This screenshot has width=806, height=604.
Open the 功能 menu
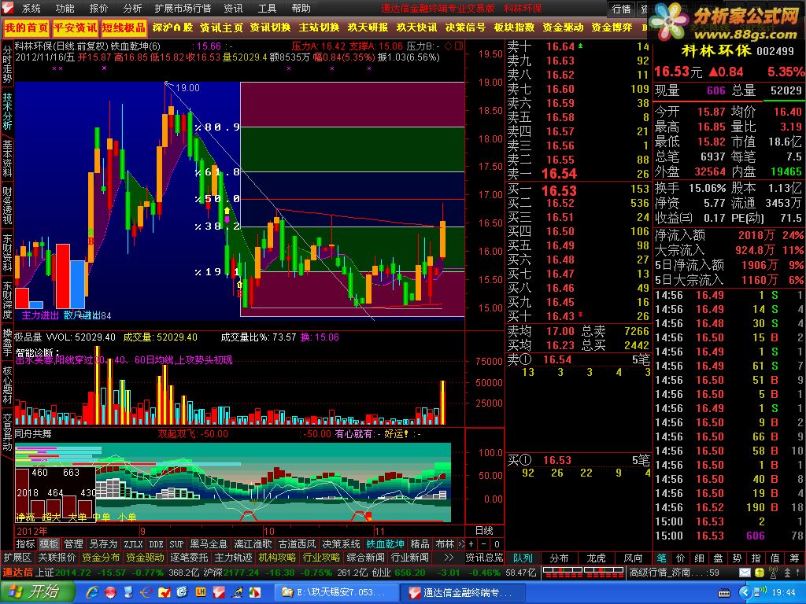[65, 9]
